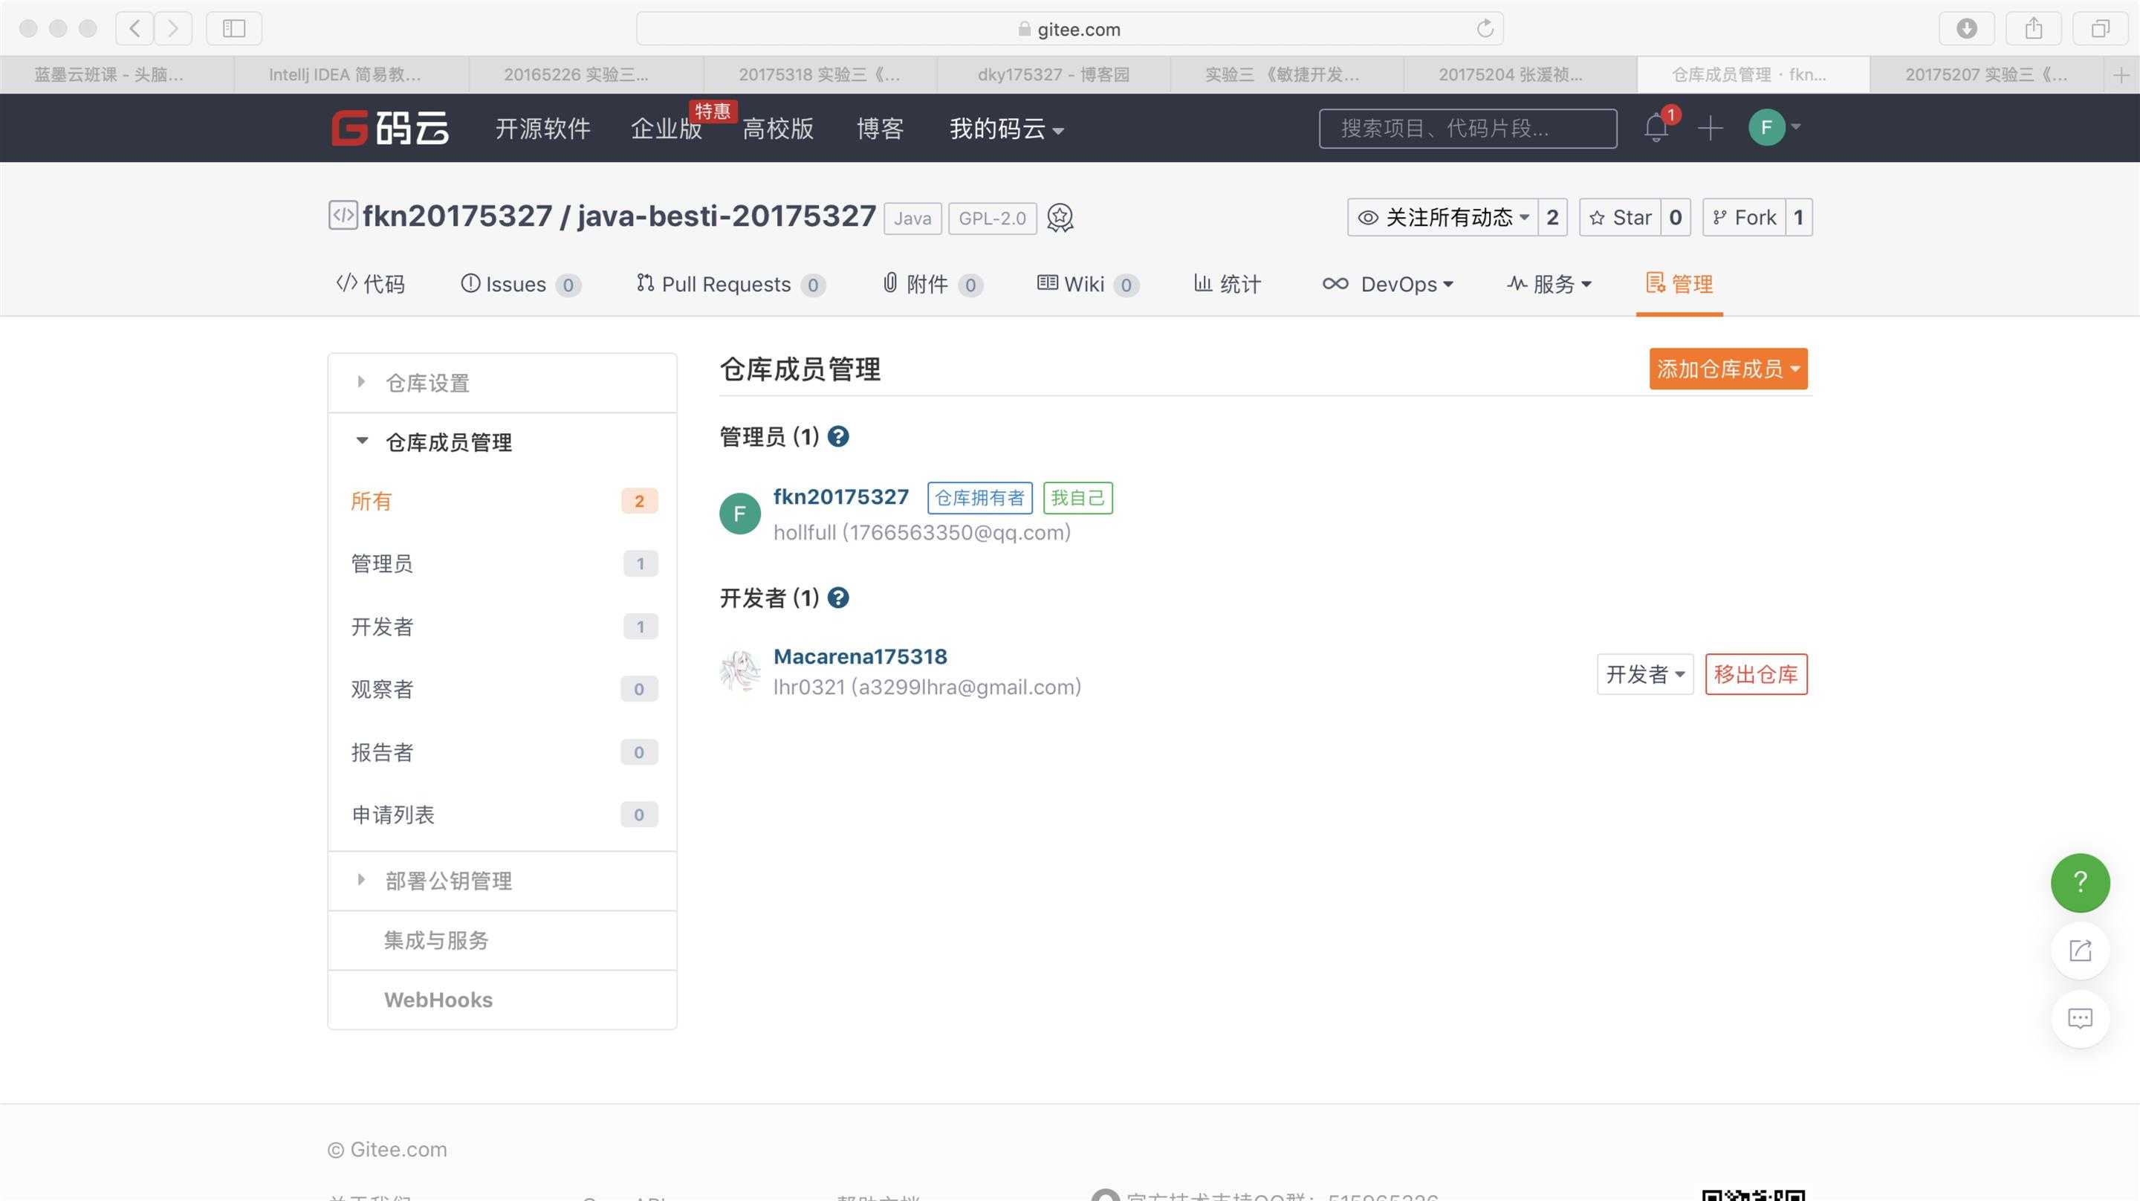Select 申请列表 in sidebar
2140x1201 pixels.
click(502, 815)
